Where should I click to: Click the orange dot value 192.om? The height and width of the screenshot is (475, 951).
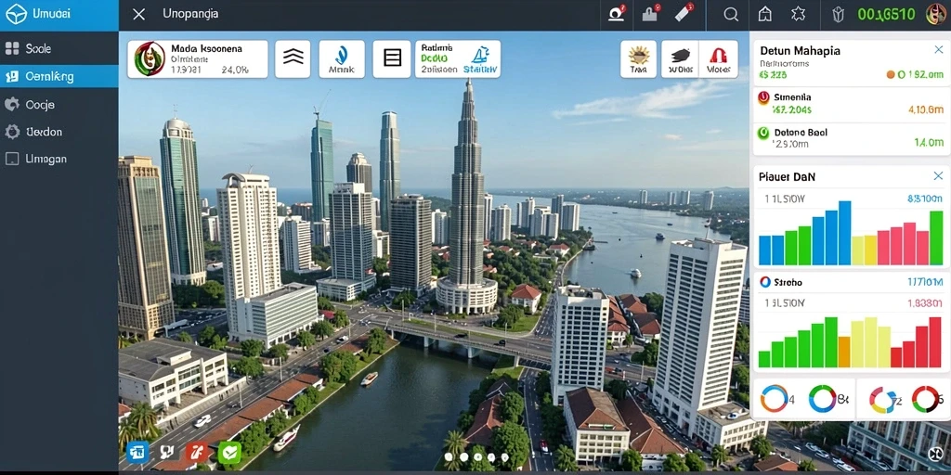916,74
